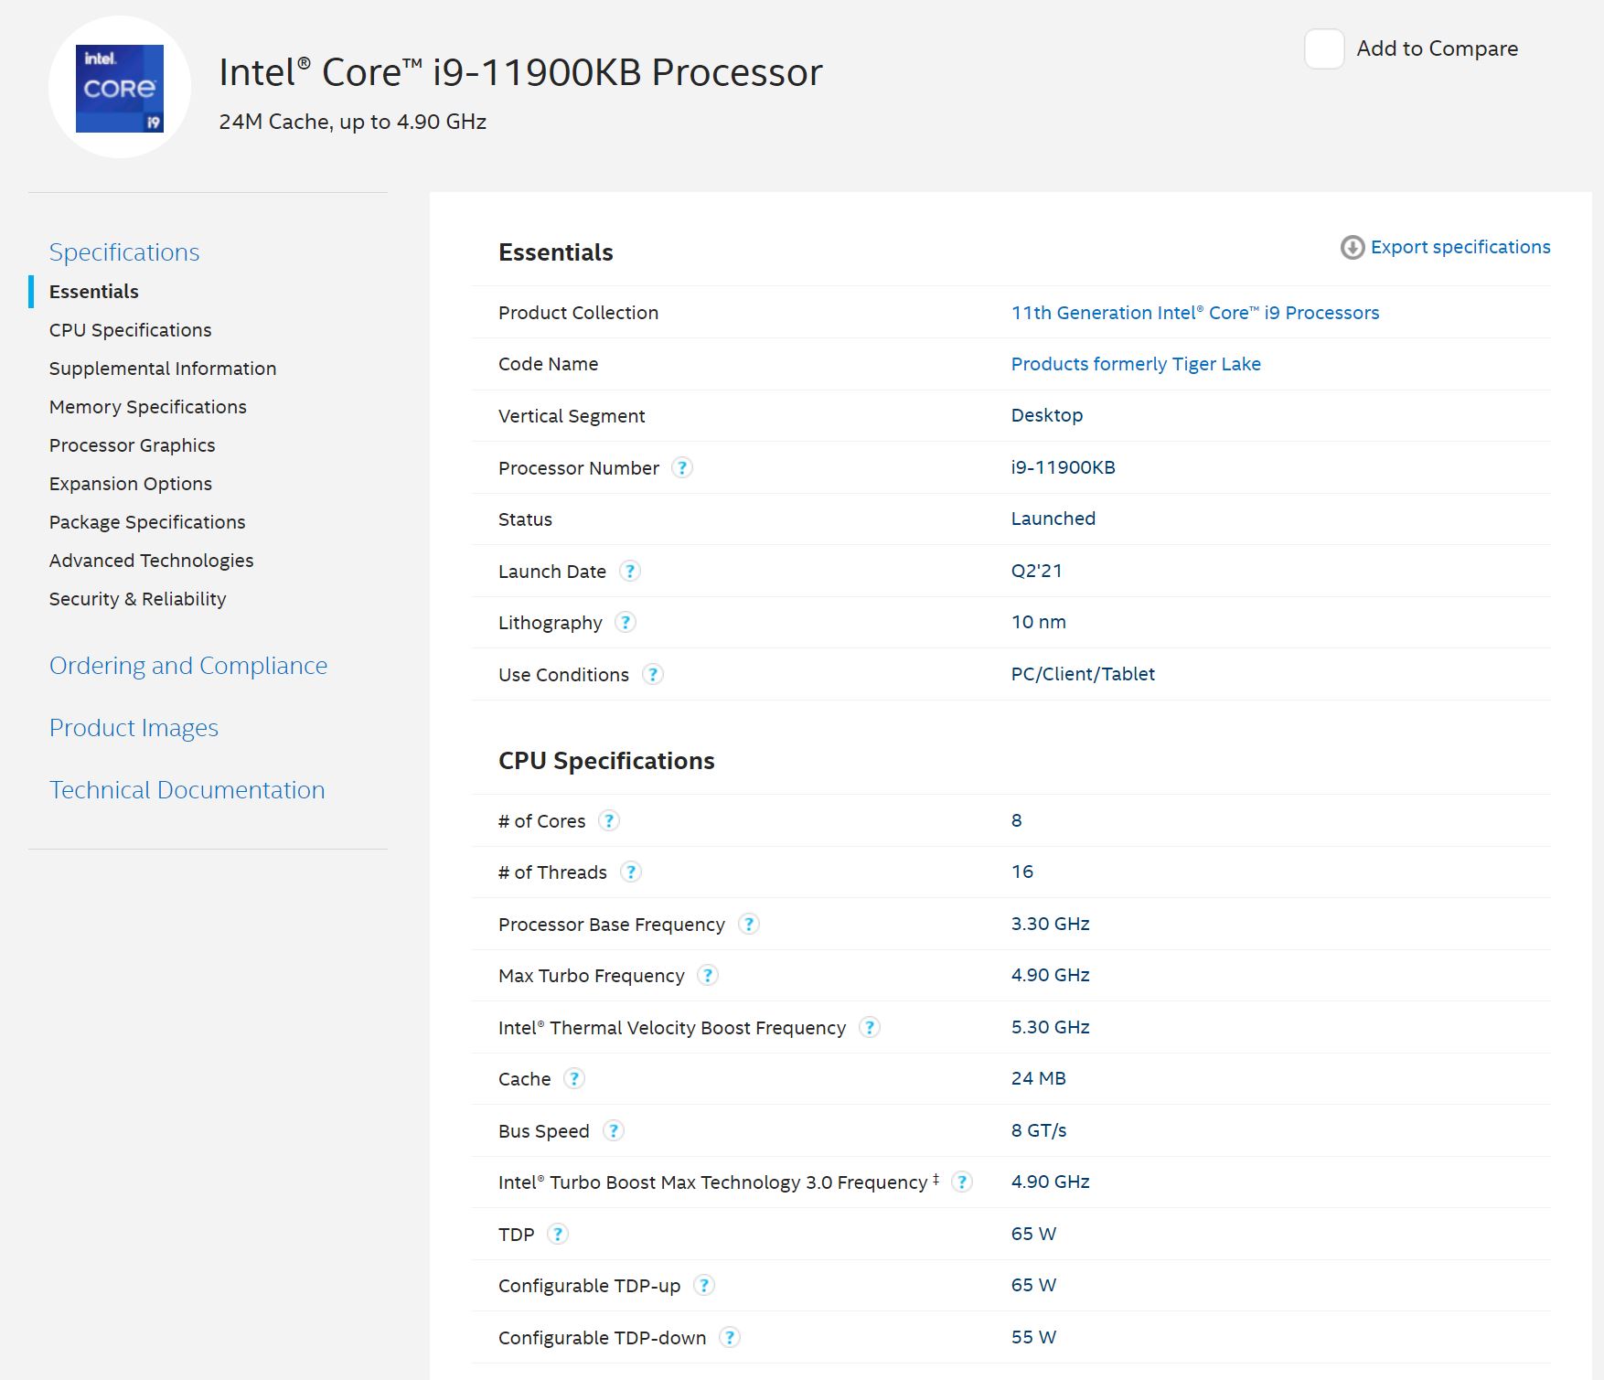The height and width of the screenshot is (1380, 1604).
Task: Open help icon next to Lithography
Action: point(626,623)
